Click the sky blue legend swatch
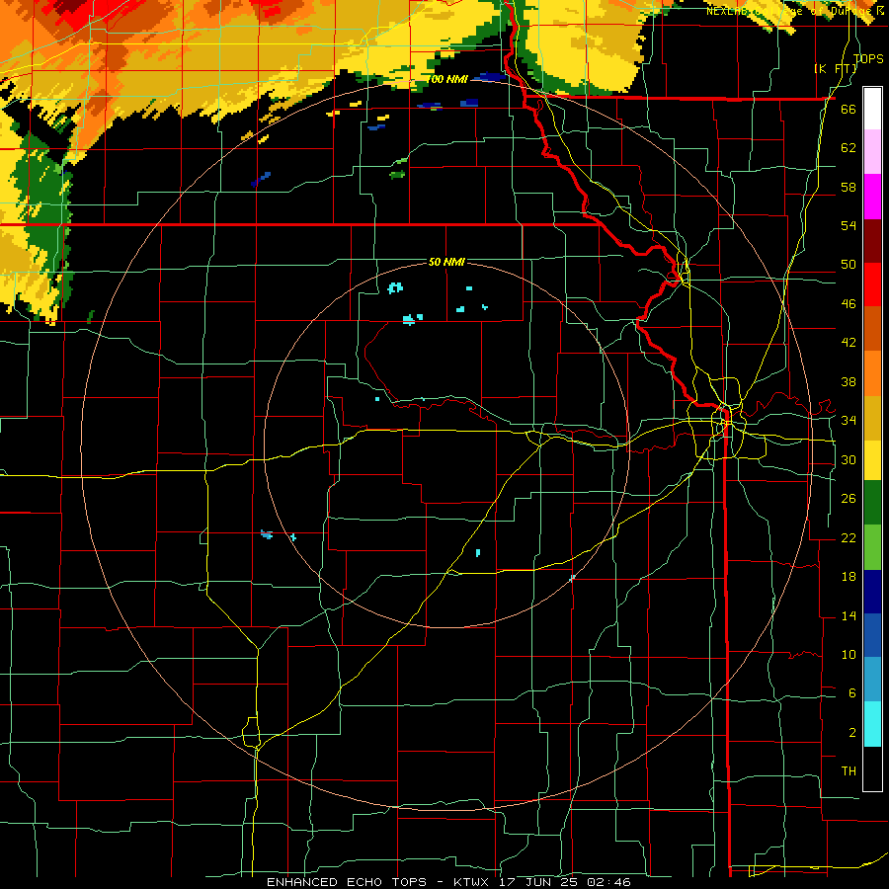 click(872, 680)
